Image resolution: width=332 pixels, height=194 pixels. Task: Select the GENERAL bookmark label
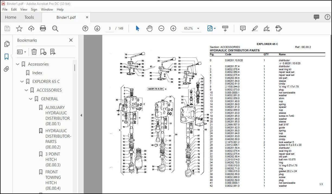pos(49,99)
